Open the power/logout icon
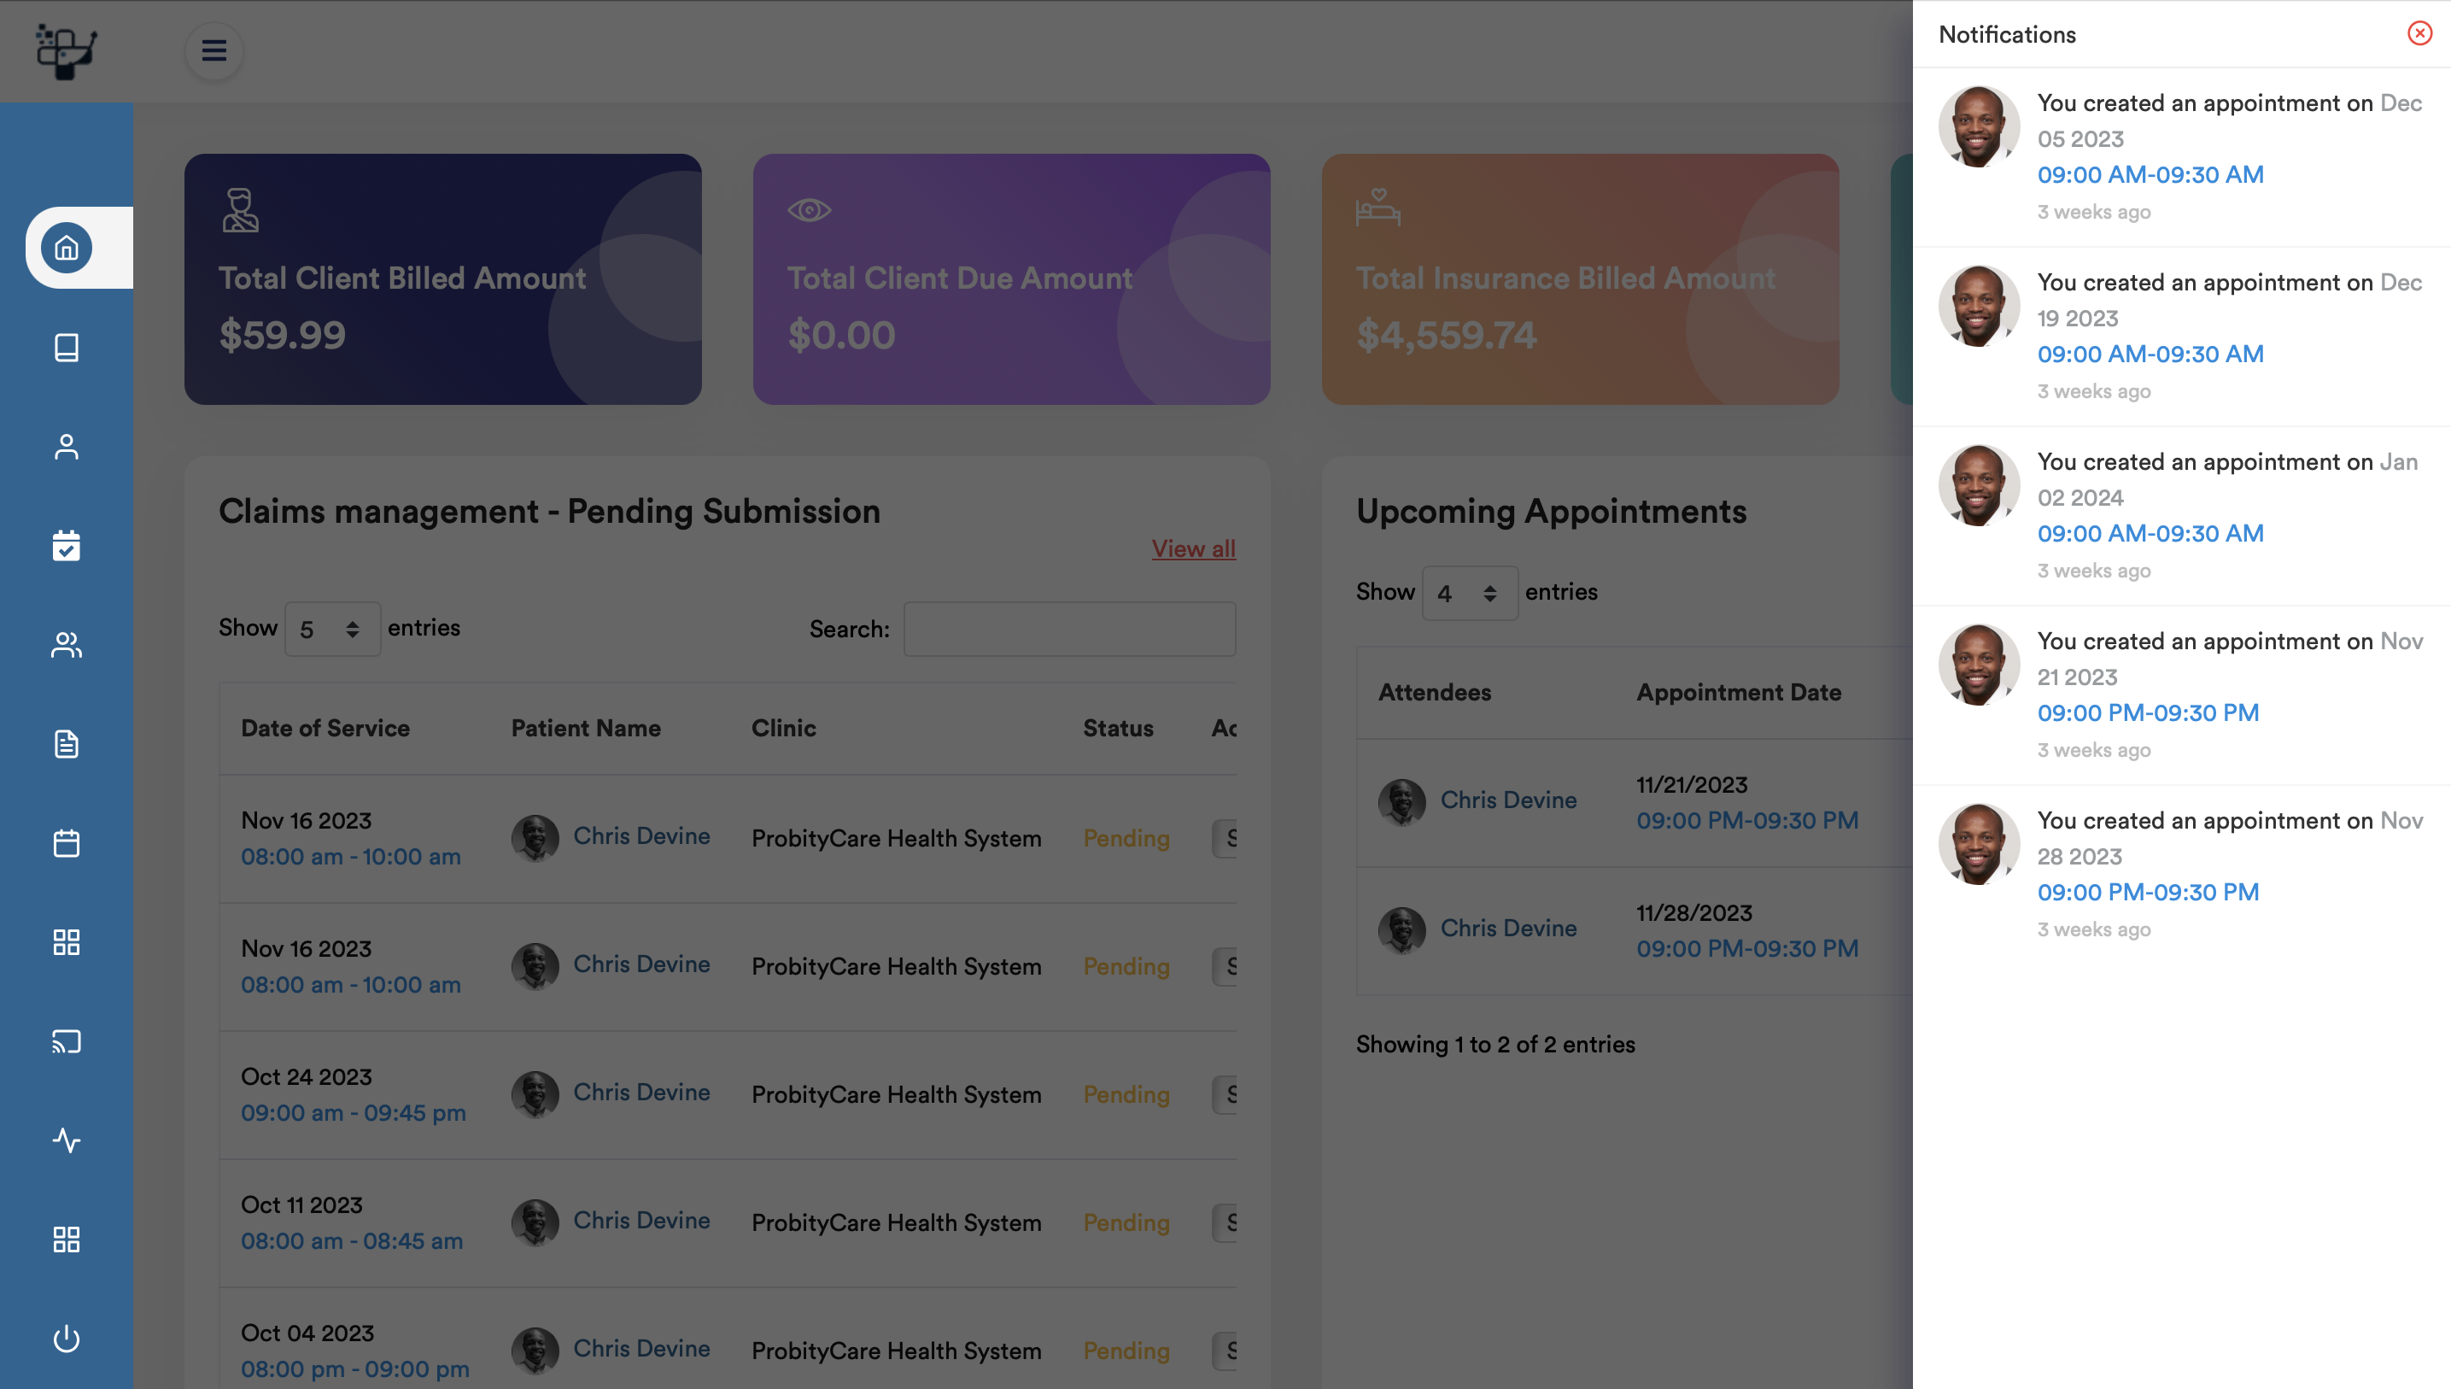This screenshot has width=2451, height=1389. [67, 1337]
